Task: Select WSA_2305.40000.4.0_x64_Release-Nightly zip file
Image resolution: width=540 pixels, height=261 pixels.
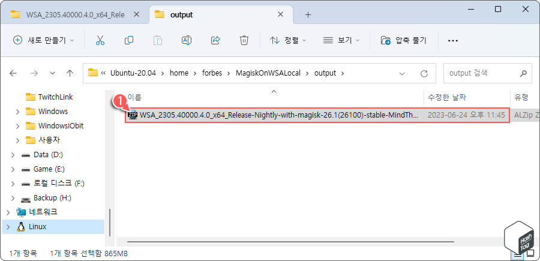Action: [x=279, y=115]
